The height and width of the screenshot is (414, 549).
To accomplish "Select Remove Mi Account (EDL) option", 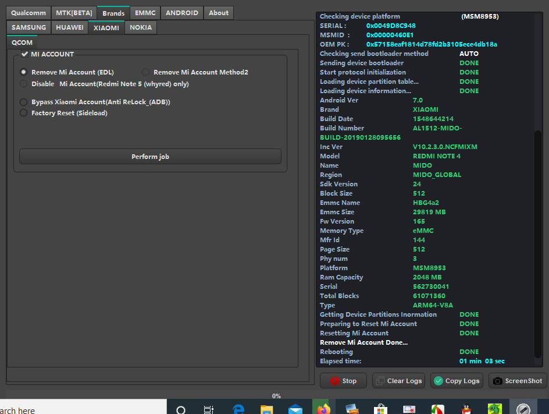I will coord(23,72).
